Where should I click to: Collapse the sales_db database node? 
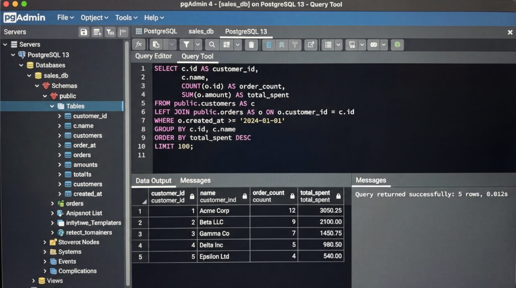click(29, 76)
